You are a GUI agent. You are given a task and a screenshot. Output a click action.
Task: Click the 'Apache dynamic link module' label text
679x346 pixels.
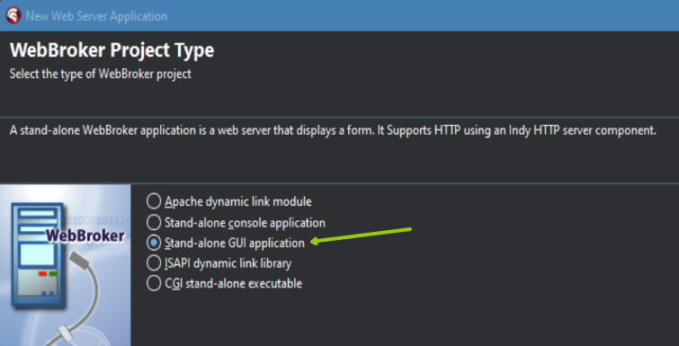(238, 201)
